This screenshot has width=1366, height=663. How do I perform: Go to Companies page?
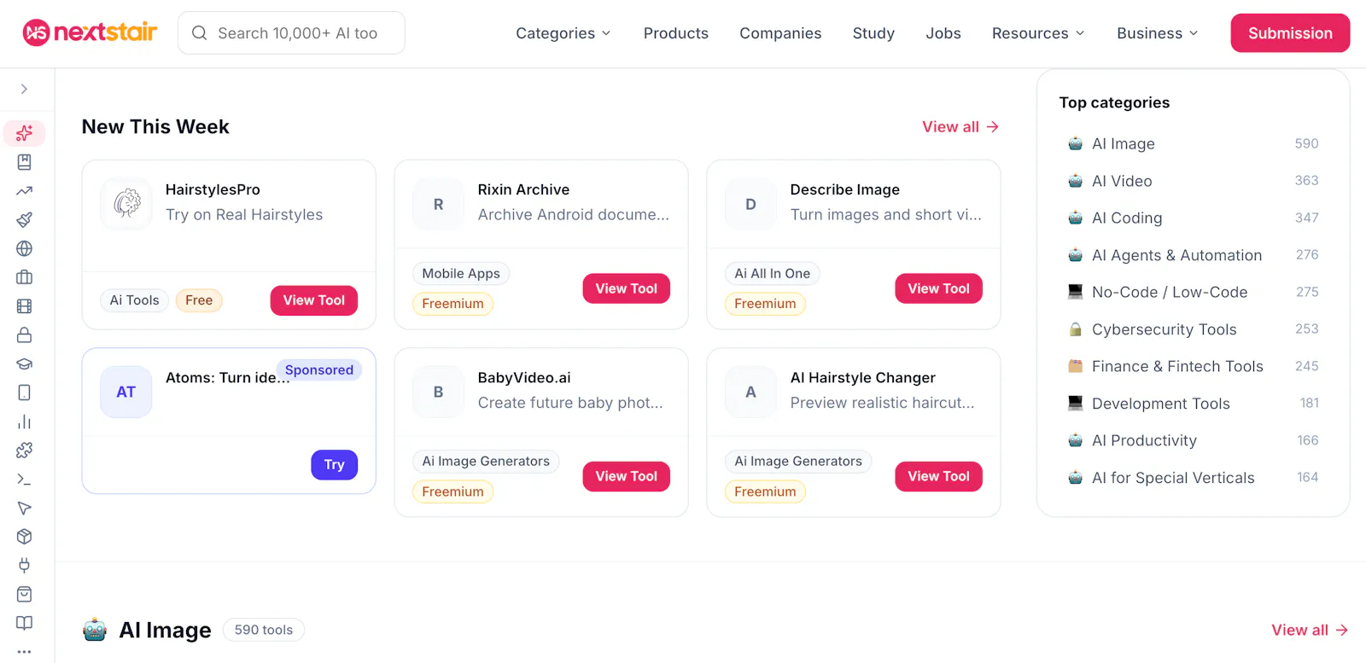point(780,33)
